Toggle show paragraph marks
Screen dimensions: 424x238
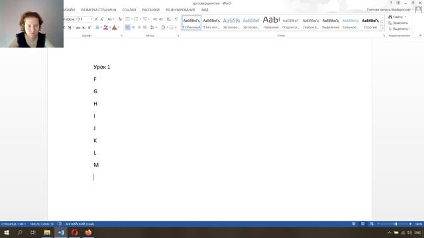coord(176,19)
